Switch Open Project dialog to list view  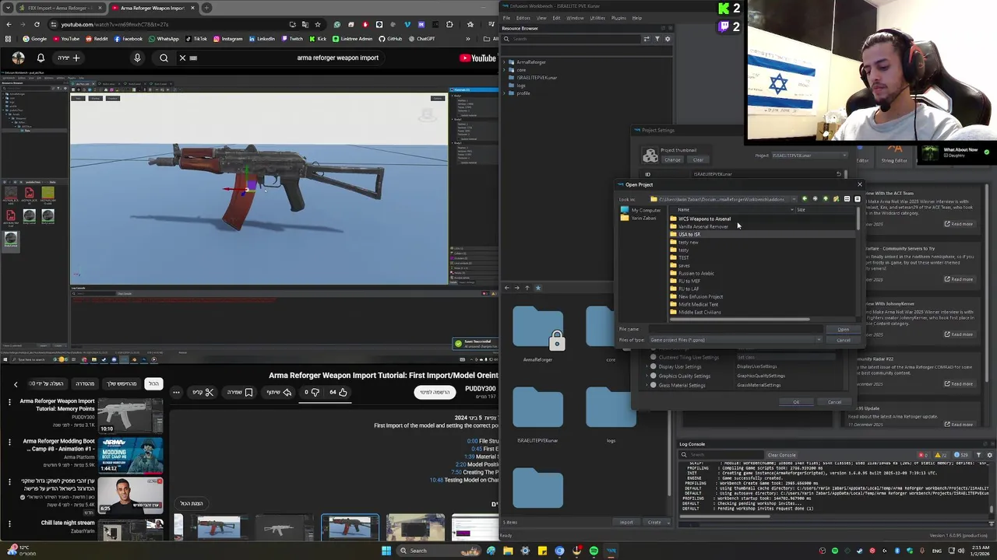pyautogui.click(x=847, y=199)
